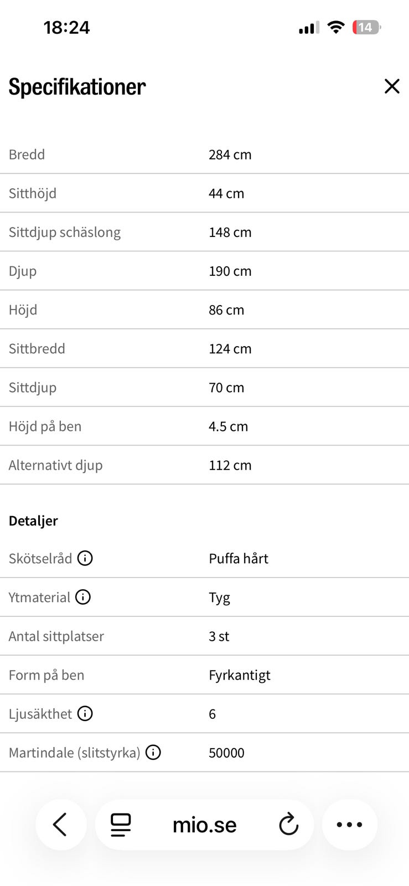
Task: Open info icon next to Martindale (slitstyrka)
Action: pyautogui.click(x=153, y=752)
